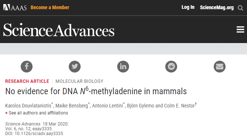This screenshot has height=138, width=247.
Task: Click the AAAS logo
Action: tap(15, 7)
